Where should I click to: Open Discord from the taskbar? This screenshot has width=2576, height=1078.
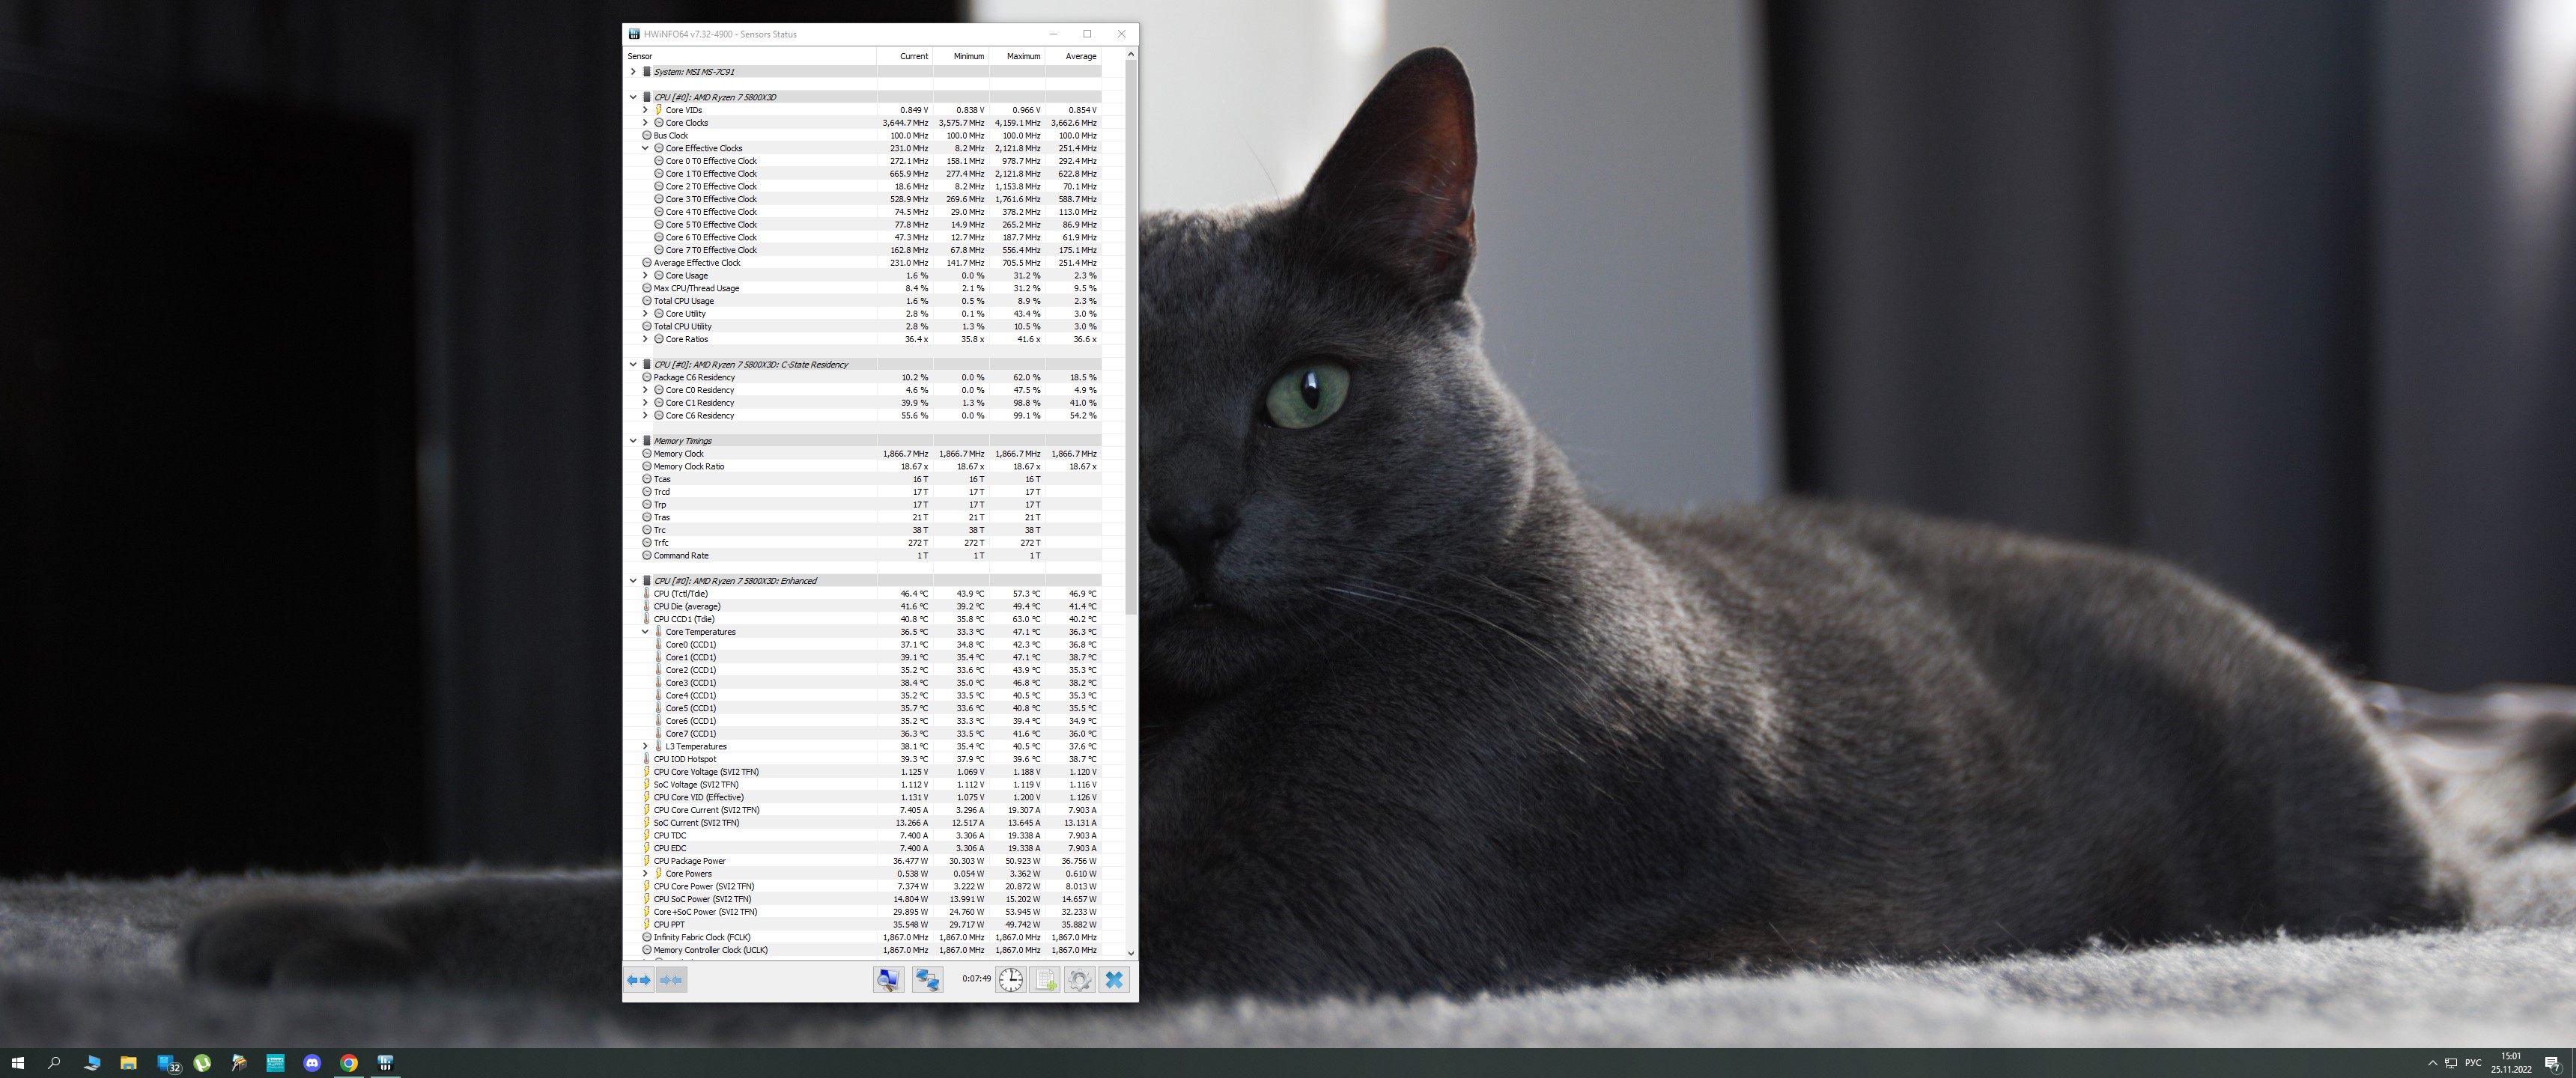[312, 1062]
